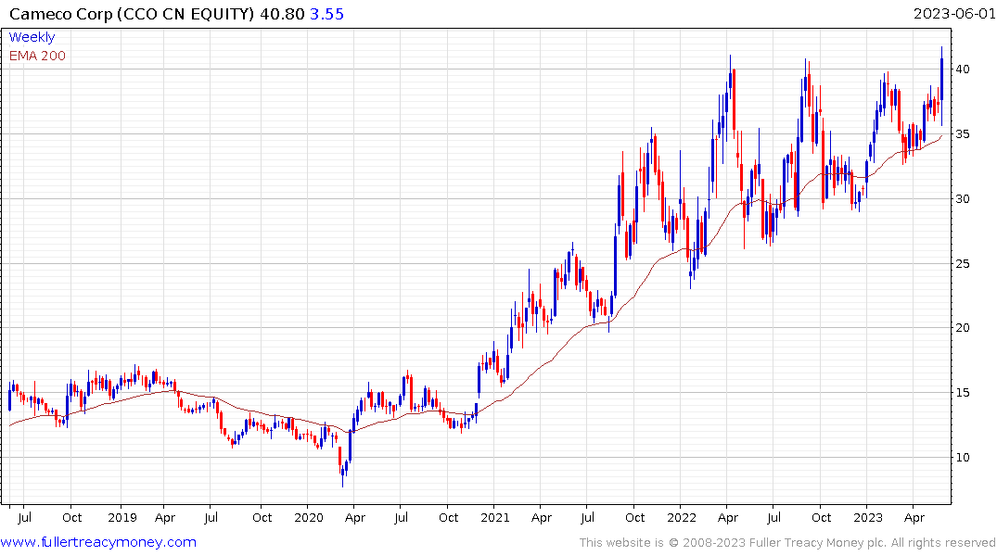The width and height of the screenshot is (997, 556).
Task: Click the 2022 time axis label
Action: point(682,517)
